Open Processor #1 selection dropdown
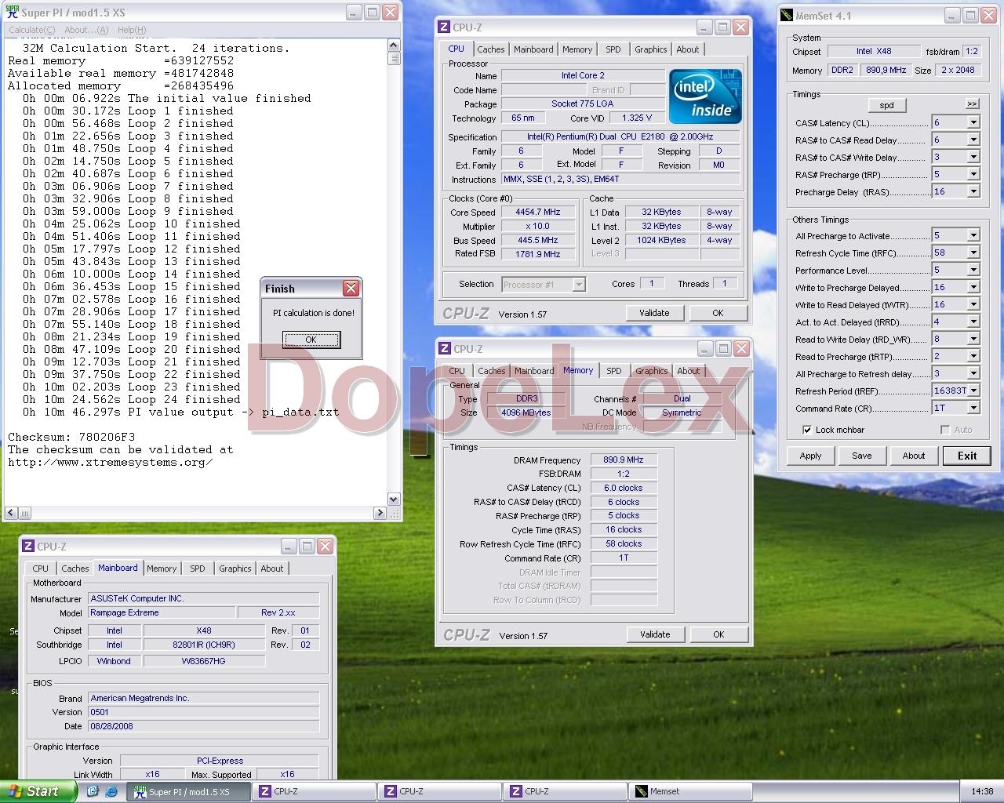 point(579,285)
